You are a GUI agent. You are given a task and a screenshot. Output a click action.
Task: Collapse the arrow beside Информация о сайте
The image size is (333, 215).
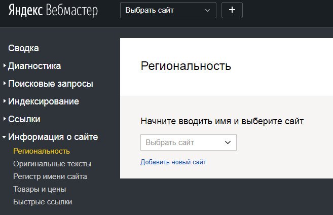[x=4, y=137]
